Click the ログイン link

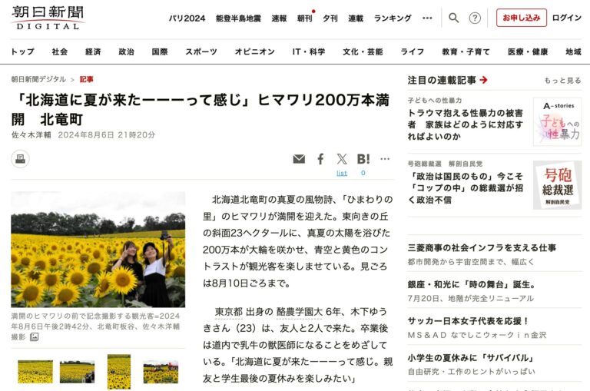tap(566, 18)
